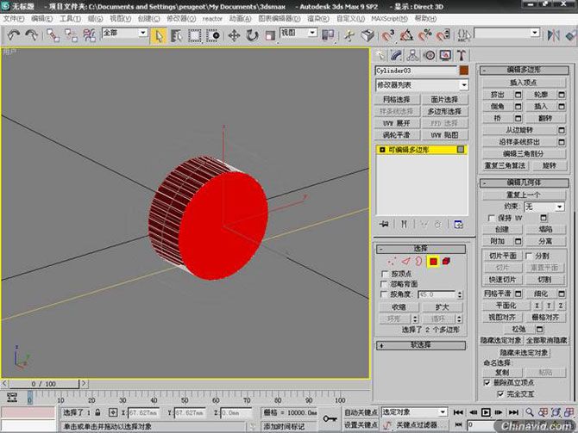Switch to Element sub-object selection mode
Viewport: 578px width, 433px height.
coord(447,261)
